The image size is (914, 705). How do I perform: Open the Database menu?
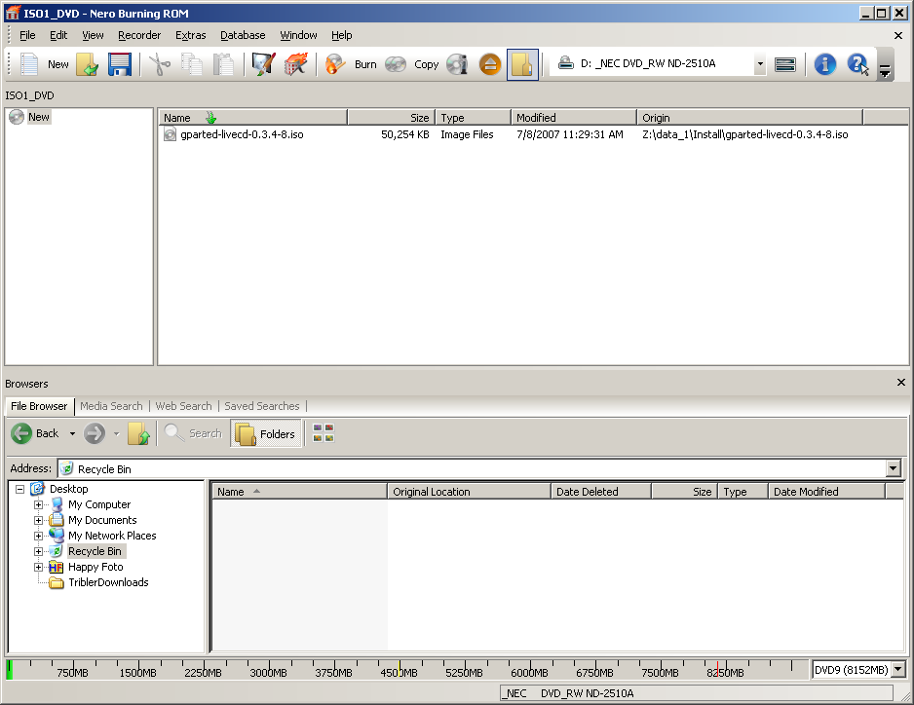[x=243, y=35]
